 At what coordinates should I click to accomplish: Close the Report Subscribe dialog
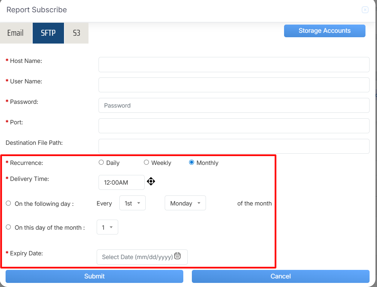point(365,10)
